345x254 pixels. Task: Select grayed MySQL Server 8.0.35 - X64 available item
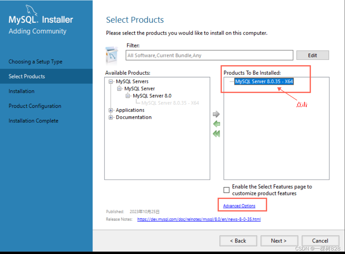coord(170,103)
